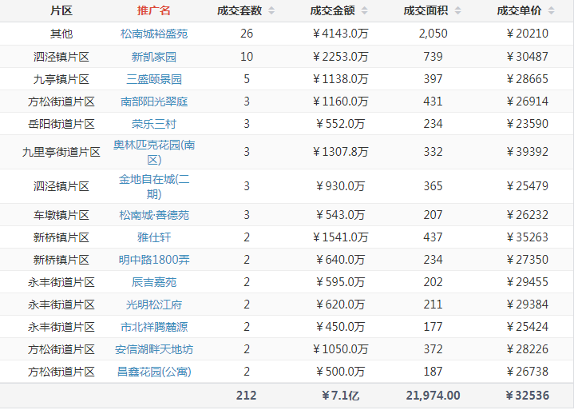Click the 其他 district cell
Viewport: 574px width, 410px height.
tap(61, 34)
